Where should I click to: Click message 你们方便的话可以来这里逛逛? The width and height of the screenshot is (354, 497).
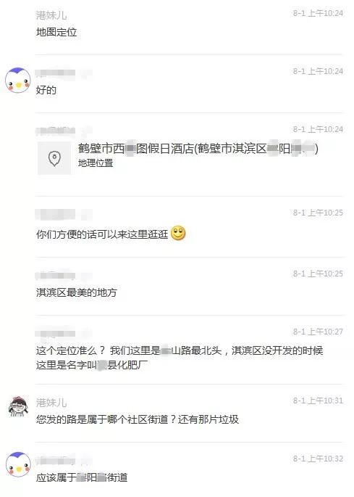[102, 234]
